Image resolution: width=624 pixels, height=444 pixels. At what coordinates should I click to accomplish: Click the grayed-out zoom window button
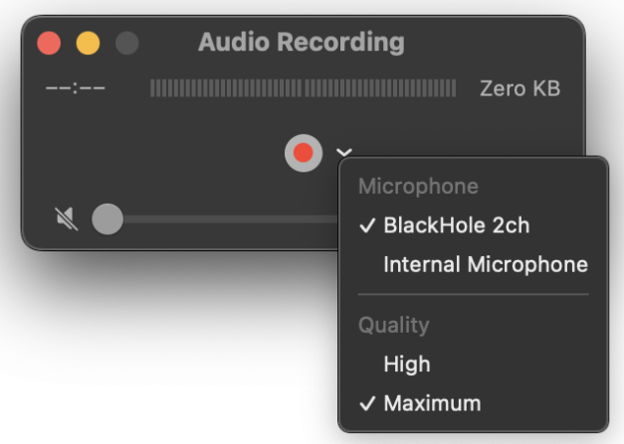tap(127, 44)
